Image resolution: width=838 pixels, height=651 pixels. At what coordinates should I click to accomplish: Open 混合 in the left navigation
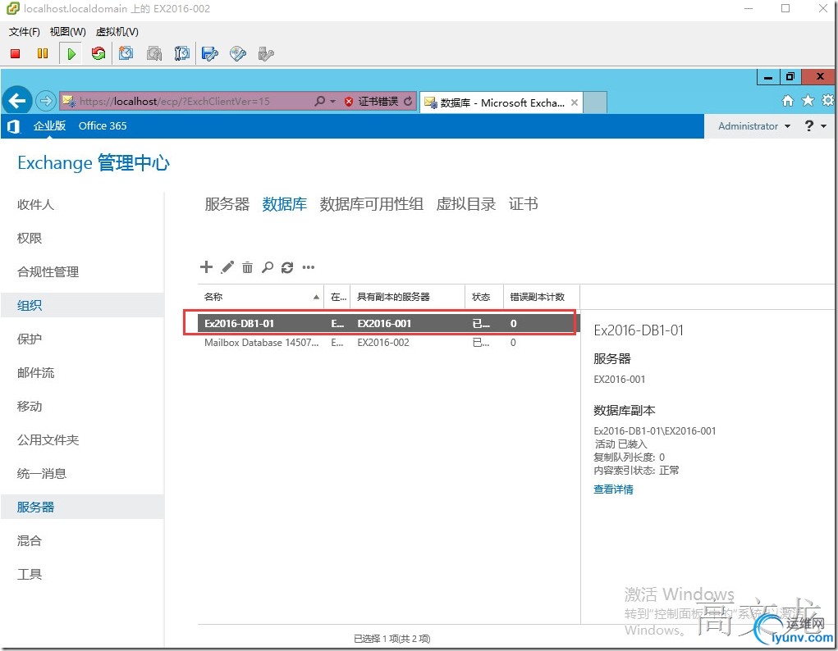tap(30, 541)
